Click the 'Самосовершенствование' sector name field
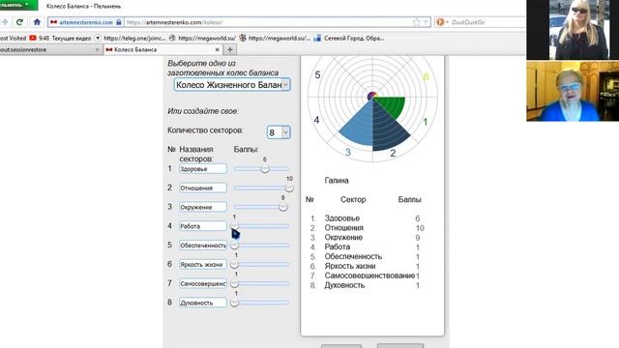Viewport: 619px width, 348px height. coord(203,283)
